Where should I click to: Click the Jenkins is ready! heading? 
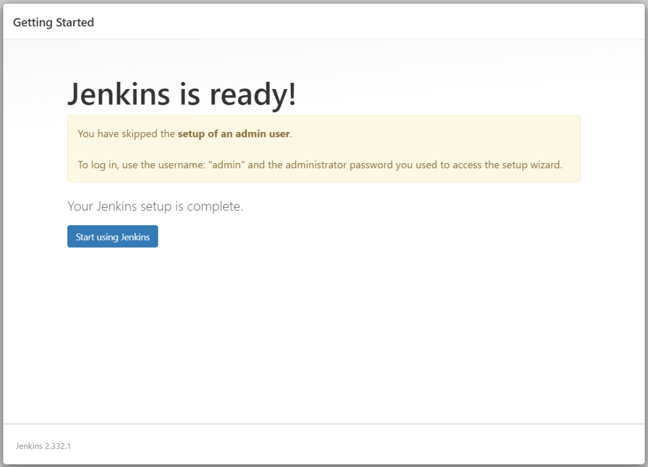pyautogui.click(x=182, y=95)
